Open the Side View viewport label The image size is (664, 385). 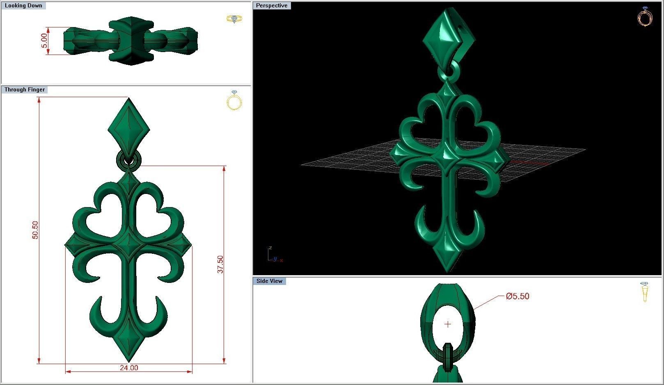click(269, 281)
